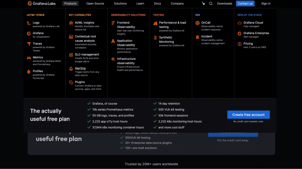Open the Grafana Enterprise link
This screenshot has width=302, height=169.
pyautogui.click(x=256, y=33)
